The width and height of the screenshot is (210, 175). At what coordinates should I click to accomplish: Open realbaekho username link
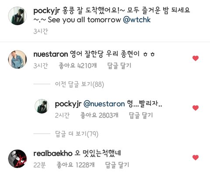pos(53,154)
